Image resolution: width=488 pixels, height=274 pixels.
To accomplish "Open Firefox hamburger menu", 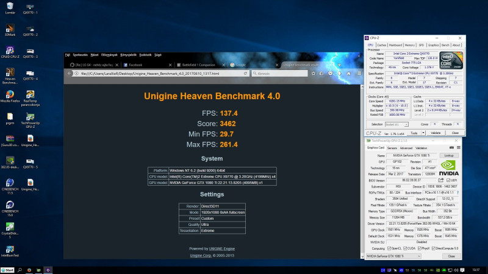I will (x=359, y=74).
